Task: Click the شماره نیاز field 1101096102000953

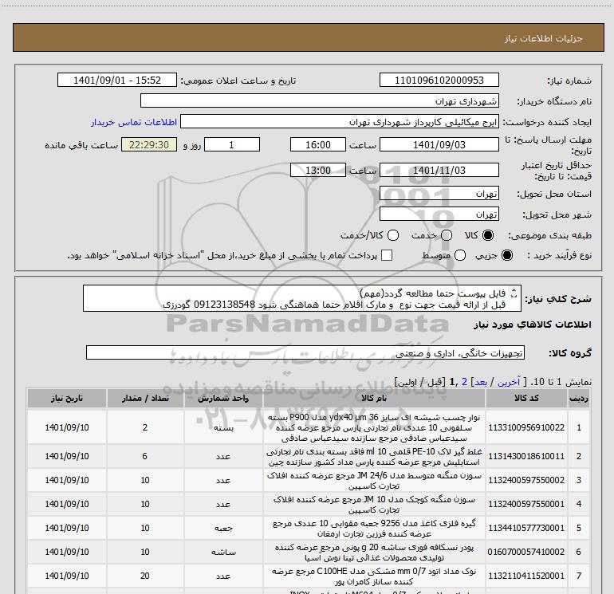Action: (439, 80)
